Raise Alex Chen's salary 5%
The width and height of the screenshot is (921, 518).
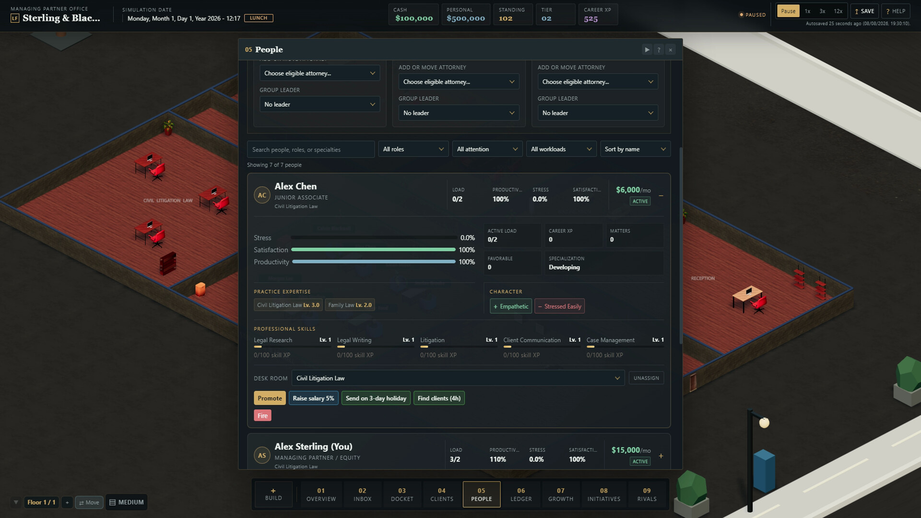coord(314,398)
